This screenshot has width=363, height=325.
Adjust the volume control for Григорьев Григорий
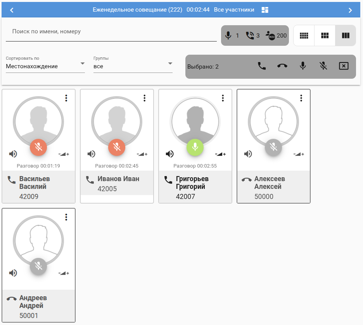point(220,154)
